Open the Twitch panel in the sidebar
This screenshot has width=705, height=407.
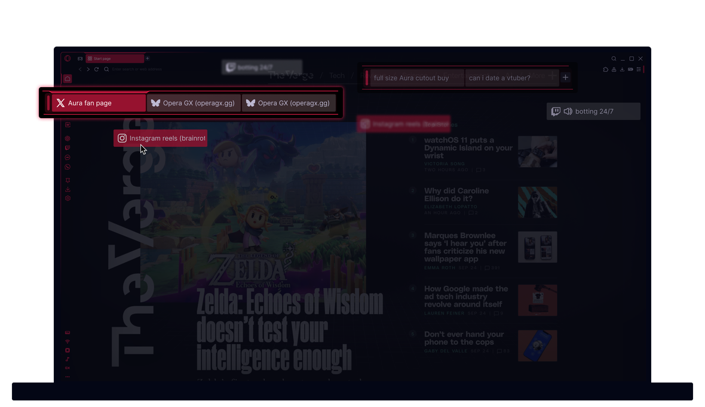coord(67,147)
